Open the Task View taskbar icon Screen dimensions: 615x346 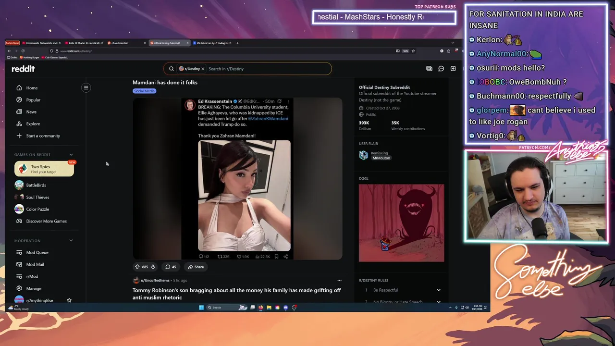tap(252, 308)
